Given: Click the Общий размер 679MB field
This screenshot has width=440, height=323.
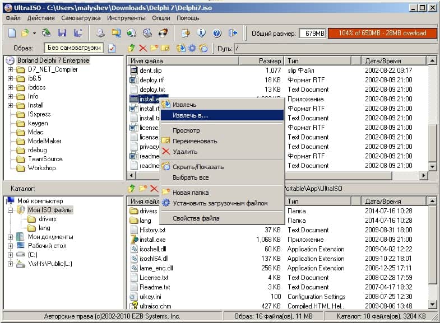Looking at the screenshot, I should pos(312,34).
